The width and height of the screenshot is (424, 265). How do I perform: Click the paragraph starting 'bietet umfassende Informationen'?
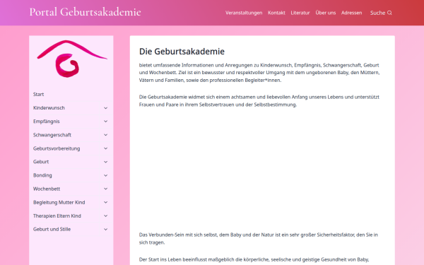coord(259,73)
